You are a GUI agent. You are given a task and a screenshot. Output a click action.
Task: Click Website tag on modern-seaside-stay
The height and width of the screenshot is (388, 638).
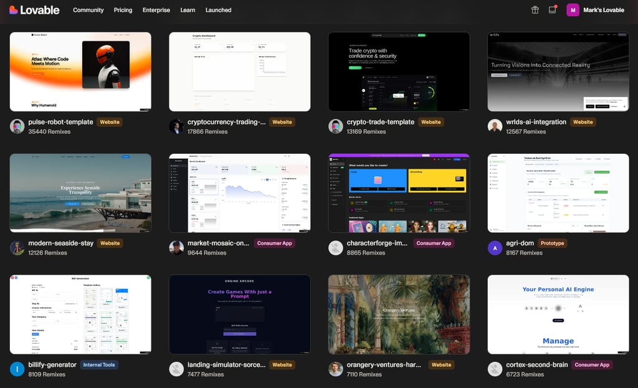[110, 243]
